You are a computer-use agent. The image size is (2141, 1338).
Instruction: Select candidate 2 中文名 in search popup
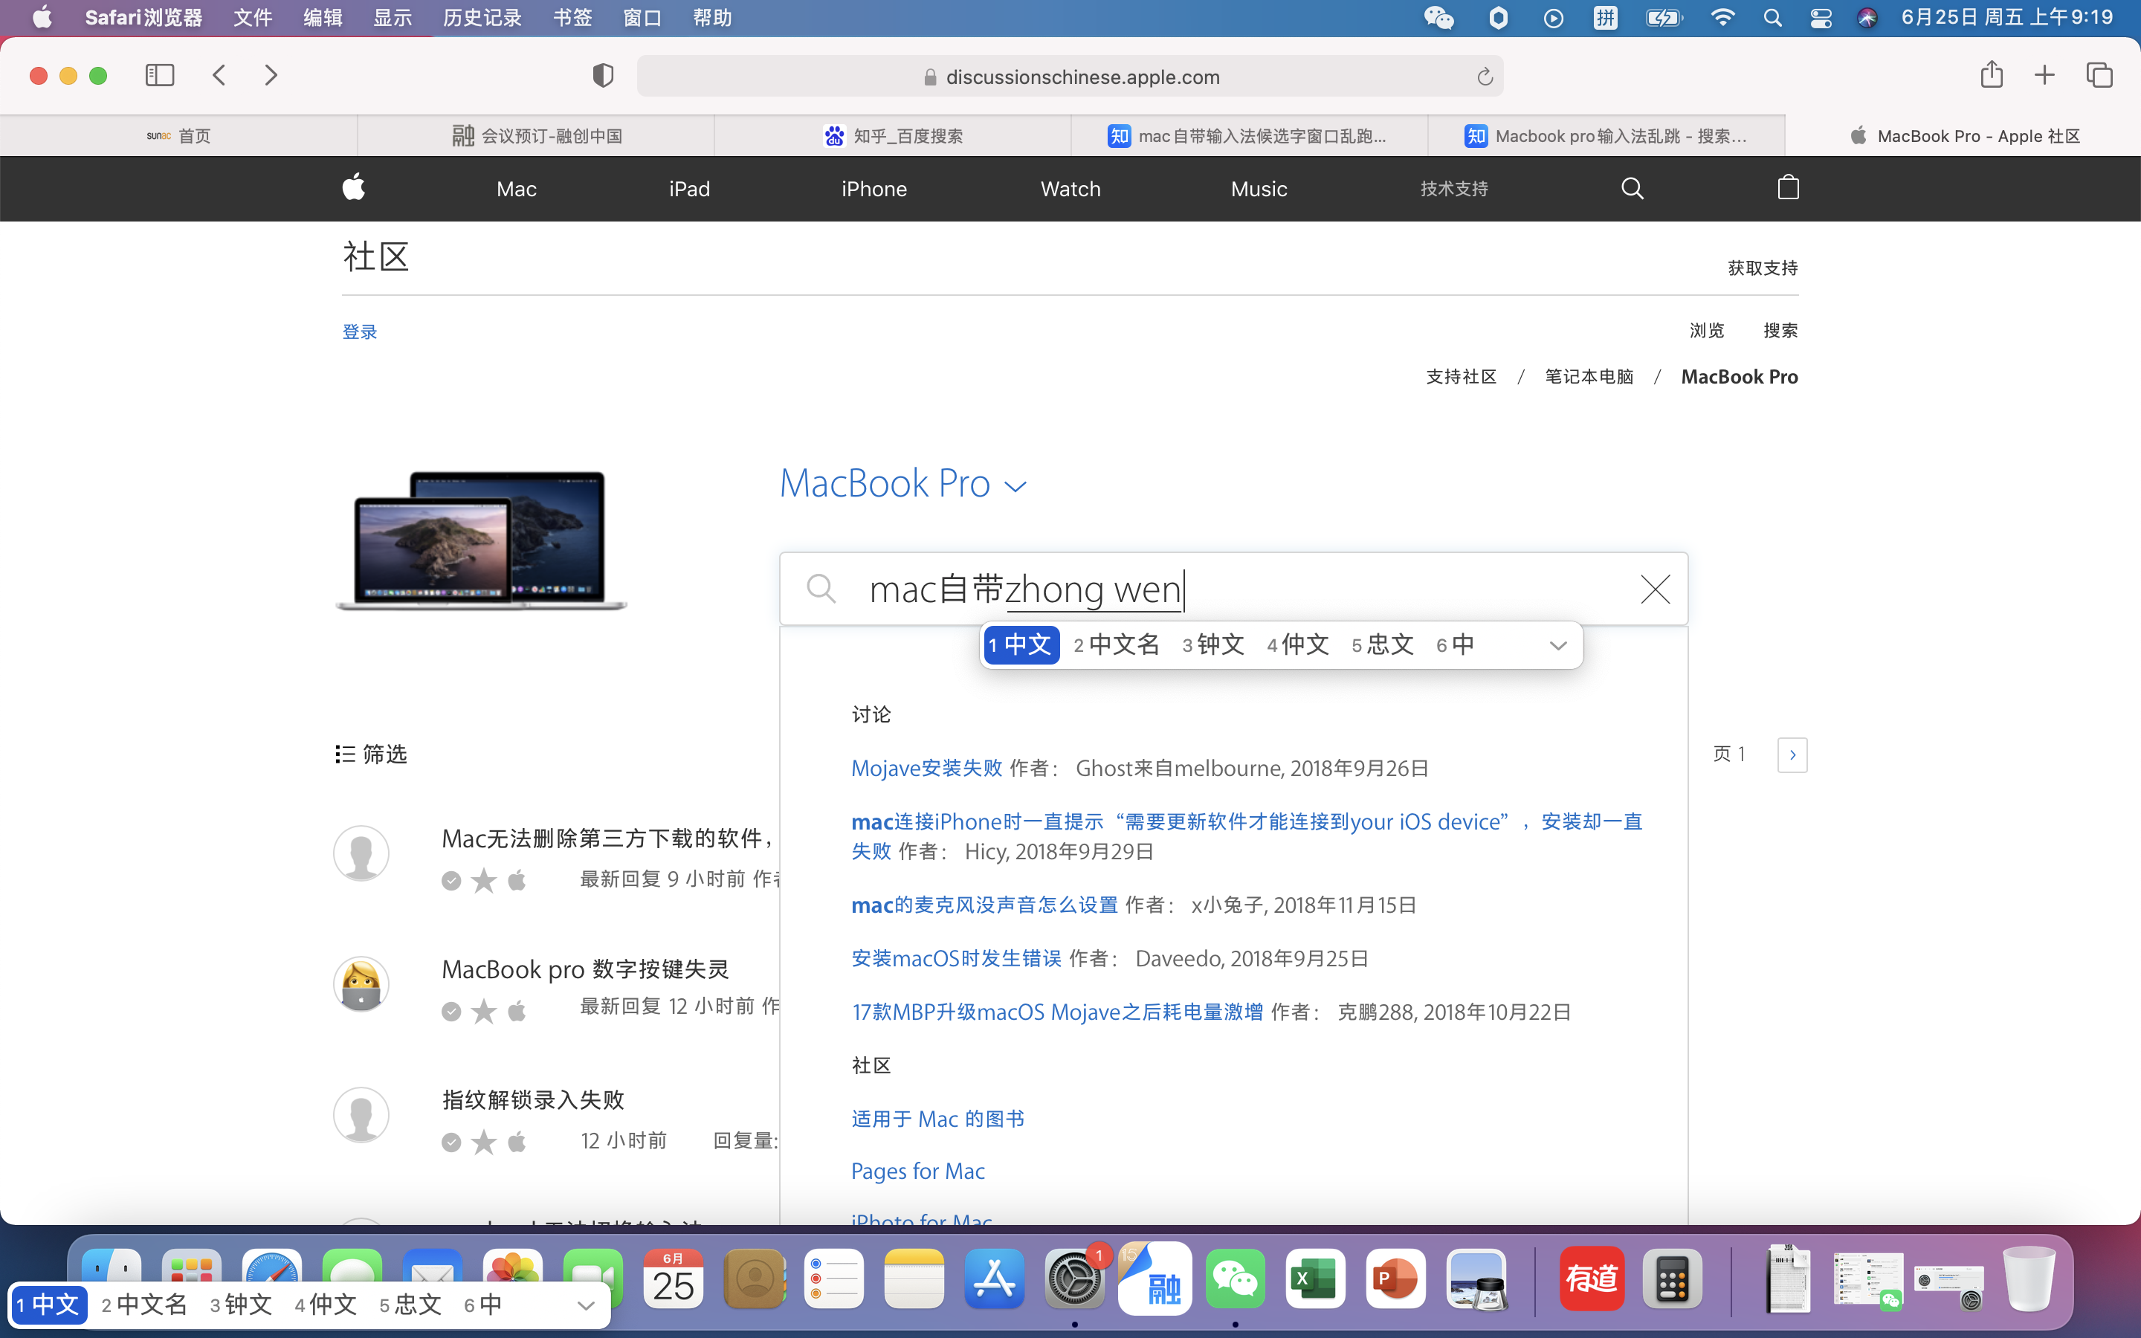coord(1117,645)
